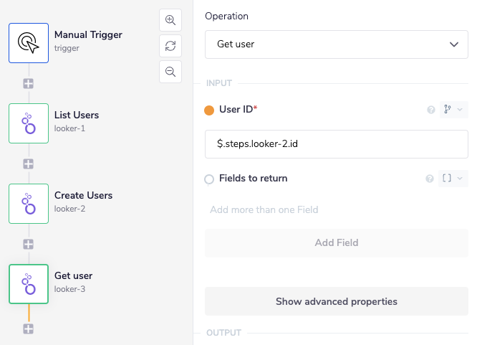Screen dimensions: 477x345
Task: Click Show advanced properties button
Action: (336, 301)
